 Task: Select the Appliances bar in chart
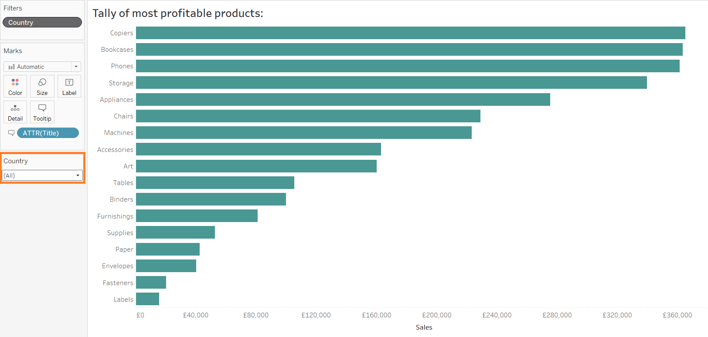pos(343,100)
